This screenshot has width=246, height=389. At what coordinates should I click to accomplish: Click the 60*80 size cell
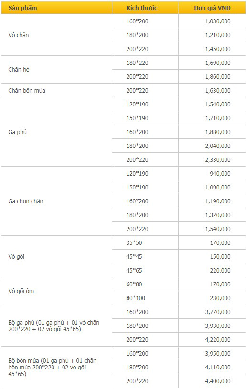click(145, 284)
